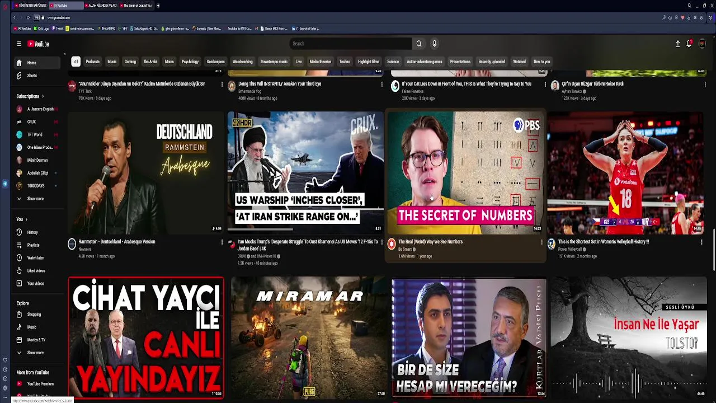Go back using browser back arrow

pos(14,17)
